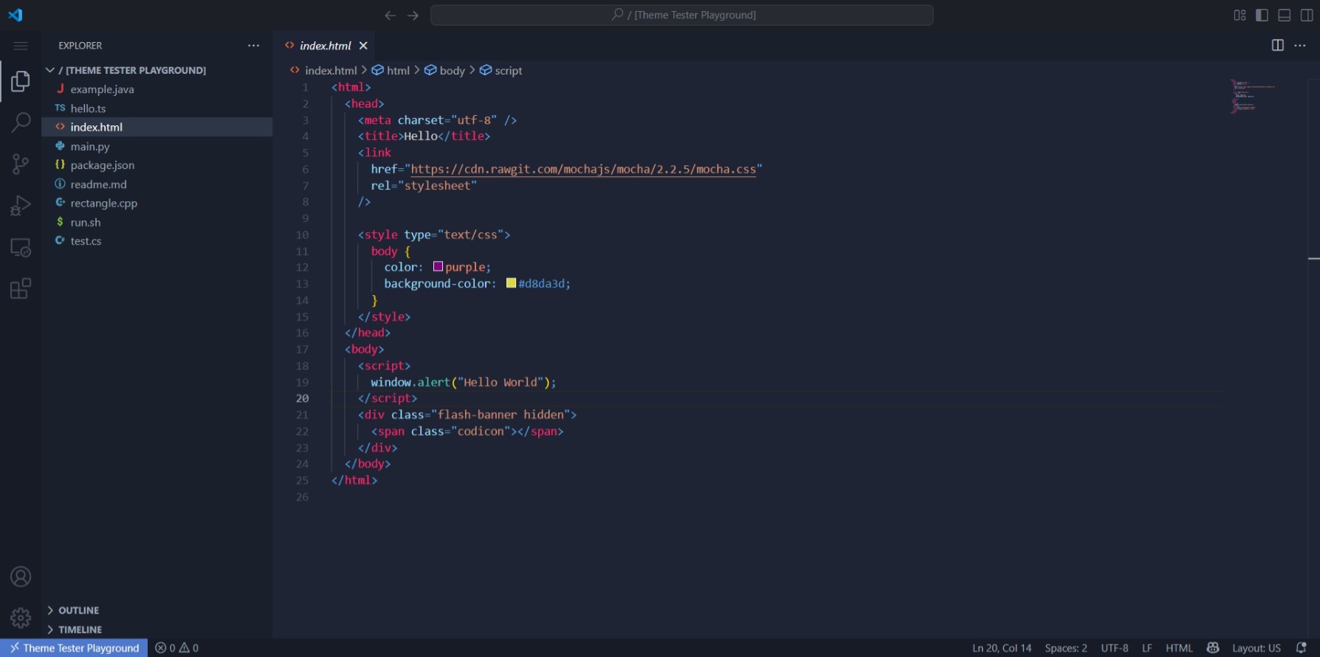
Task: Click the purple color swatch
Action: pos(438,267)
